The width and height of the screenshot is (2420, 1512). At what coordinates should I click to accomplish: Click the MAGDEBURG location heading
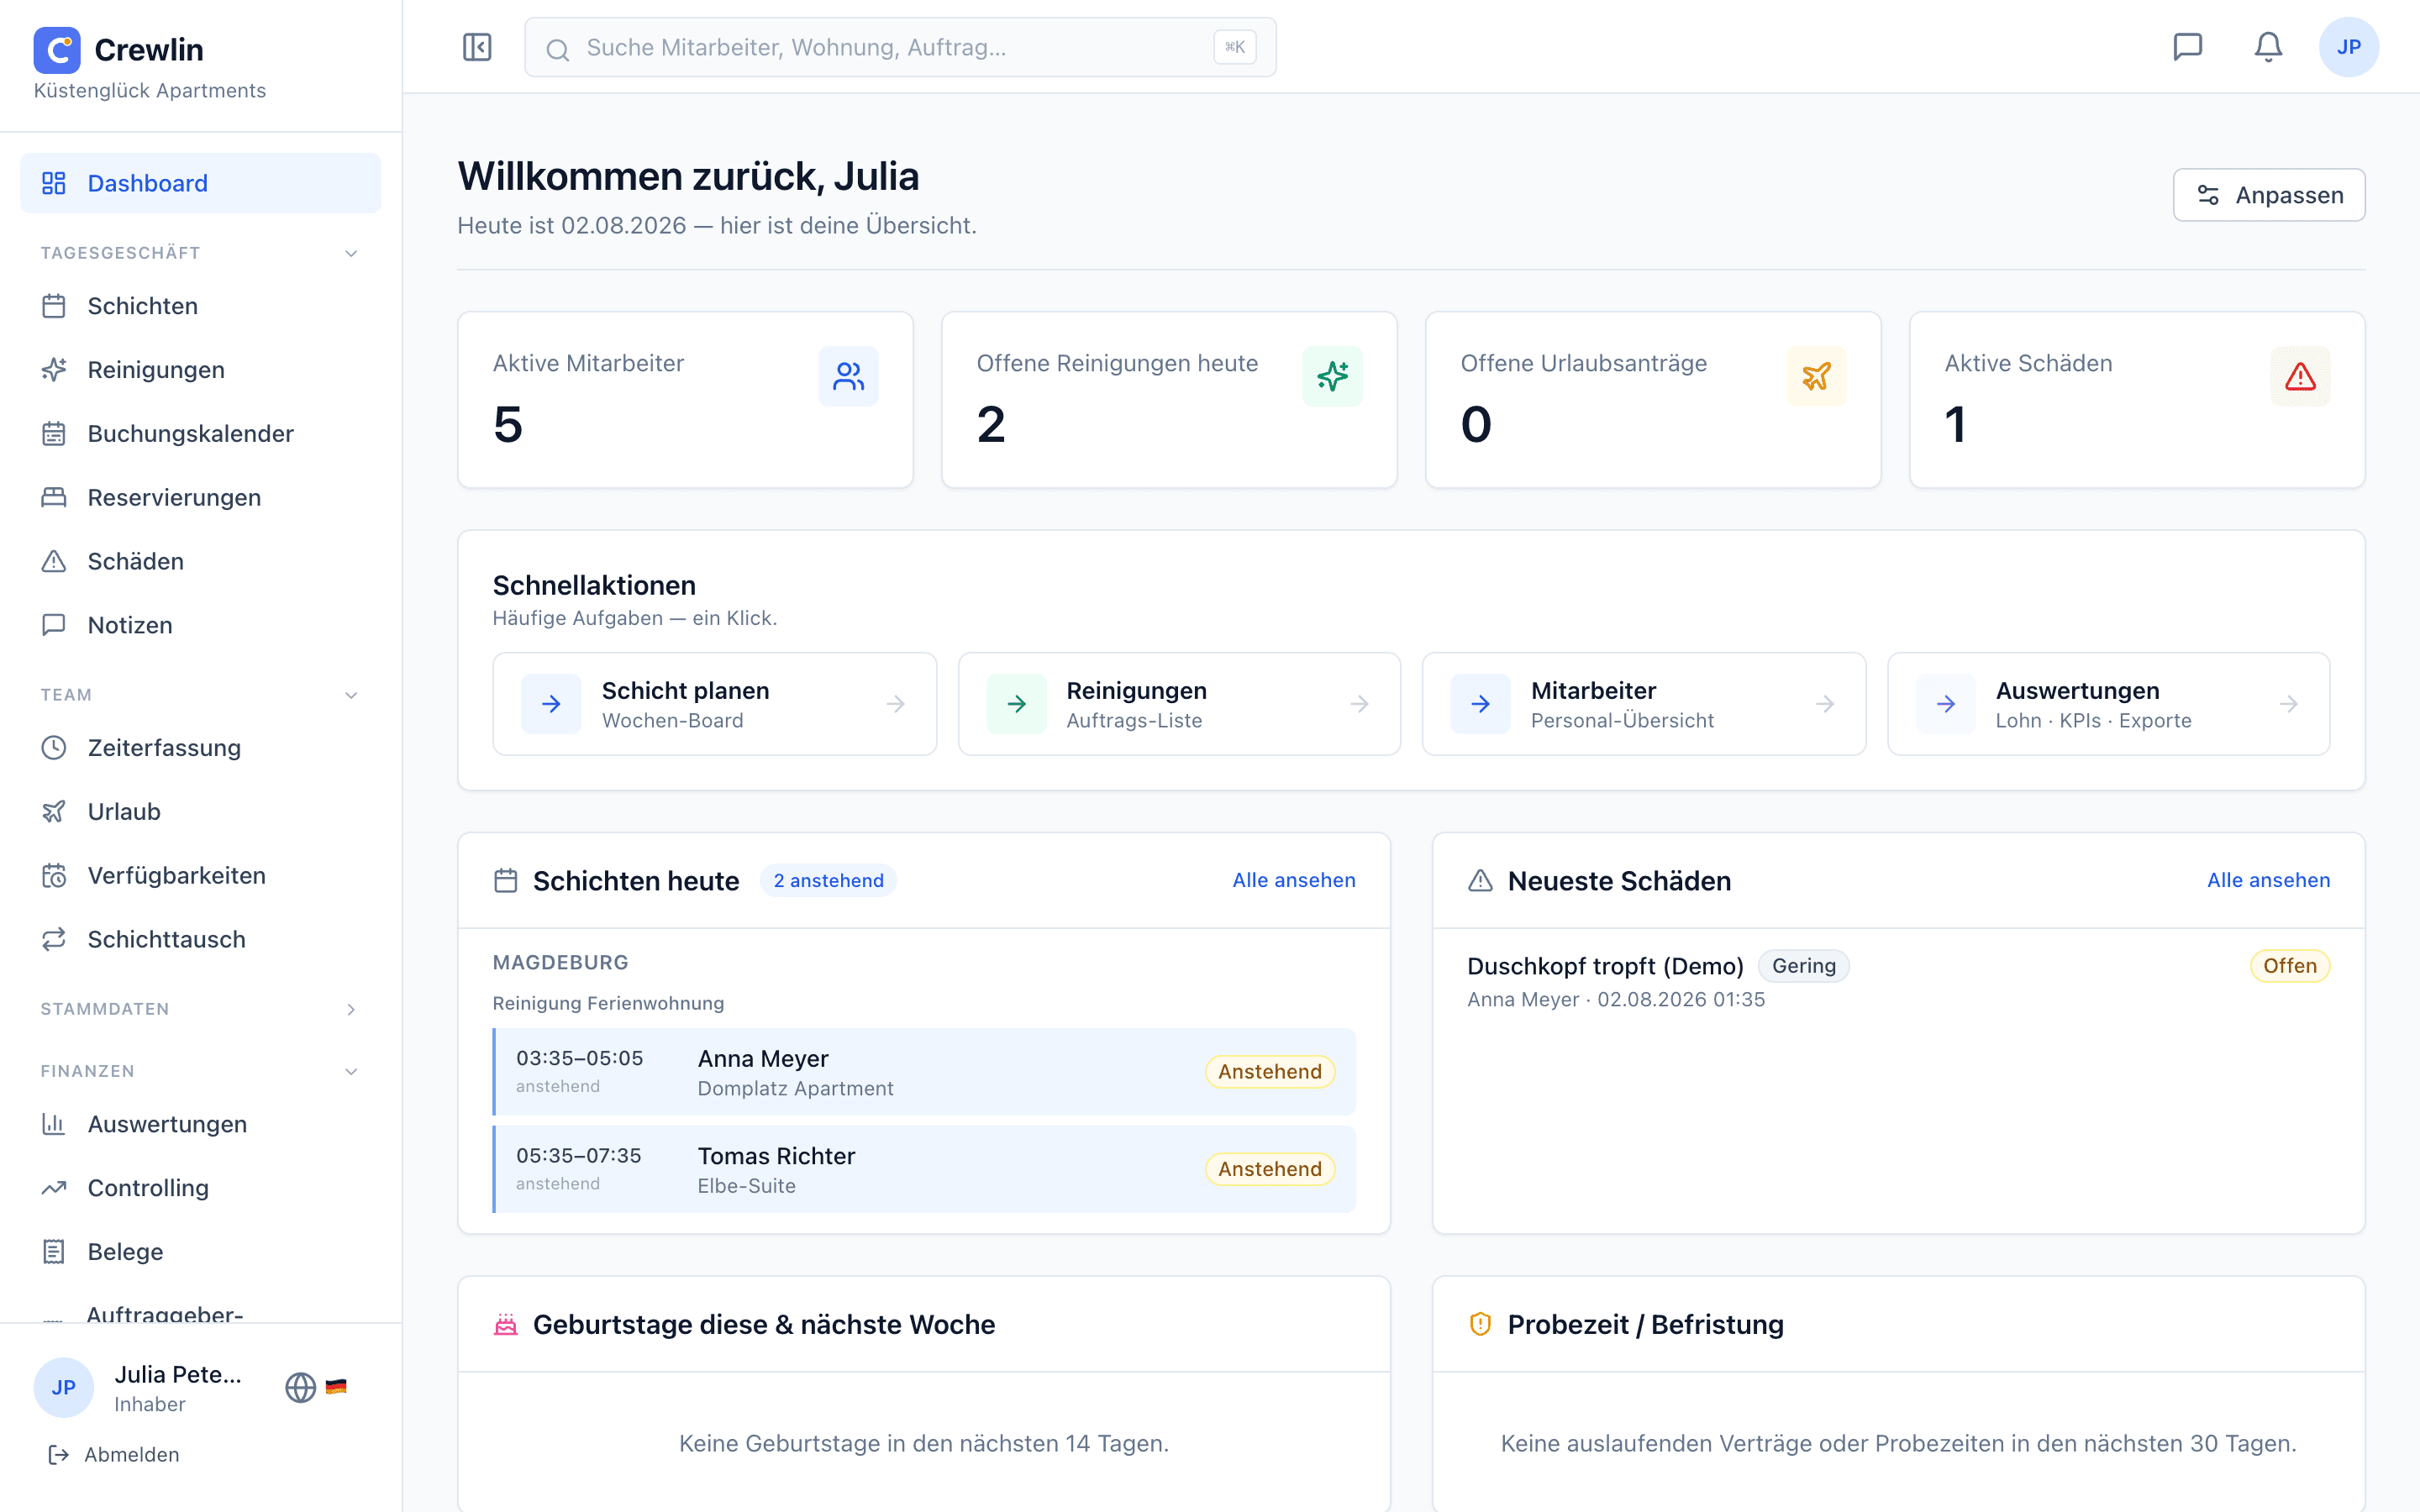click(560, 962)
